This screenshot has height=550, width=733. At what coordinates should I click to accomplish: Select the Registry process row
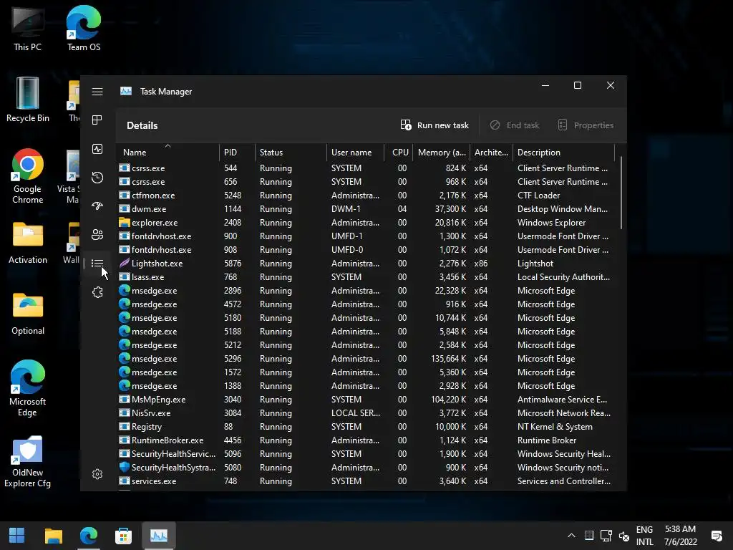point(367,427)
